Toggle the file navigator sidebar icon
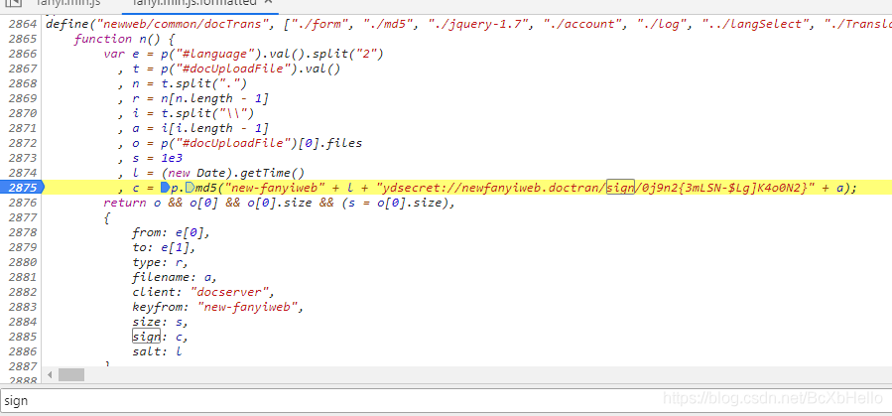The image size is (892, 416). 13,3
